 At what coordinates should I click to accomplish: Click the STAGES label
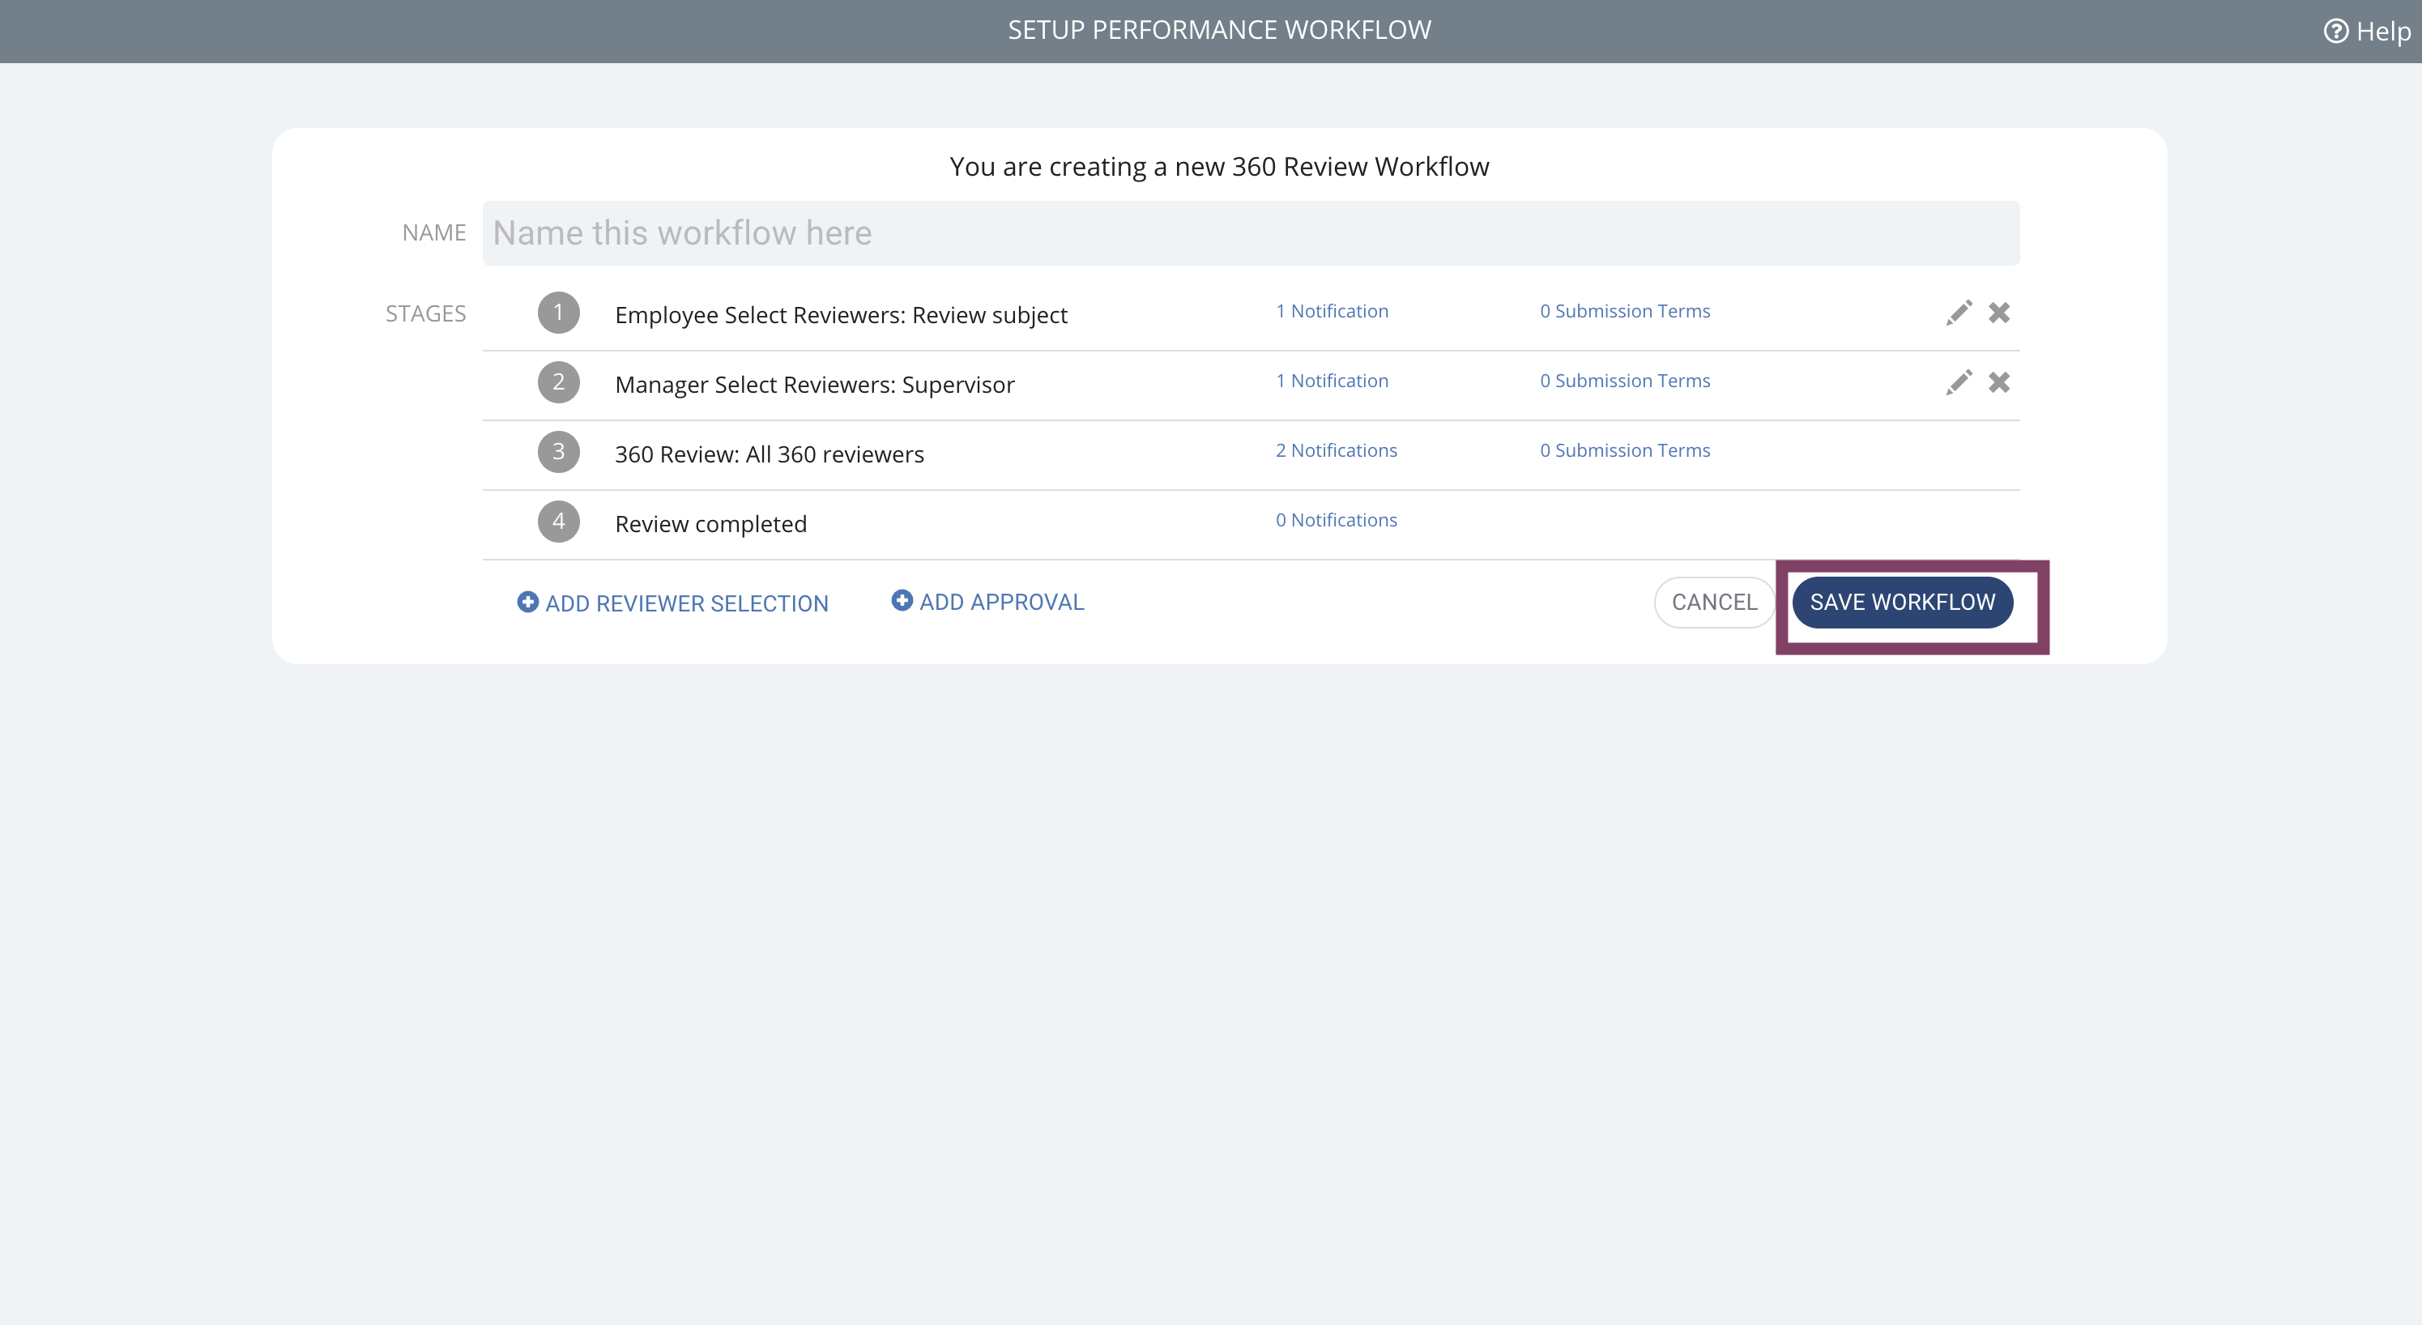(425, 313)
